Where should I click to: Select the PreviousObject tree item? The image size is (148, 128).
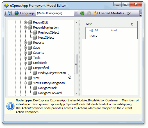point(49,32)
